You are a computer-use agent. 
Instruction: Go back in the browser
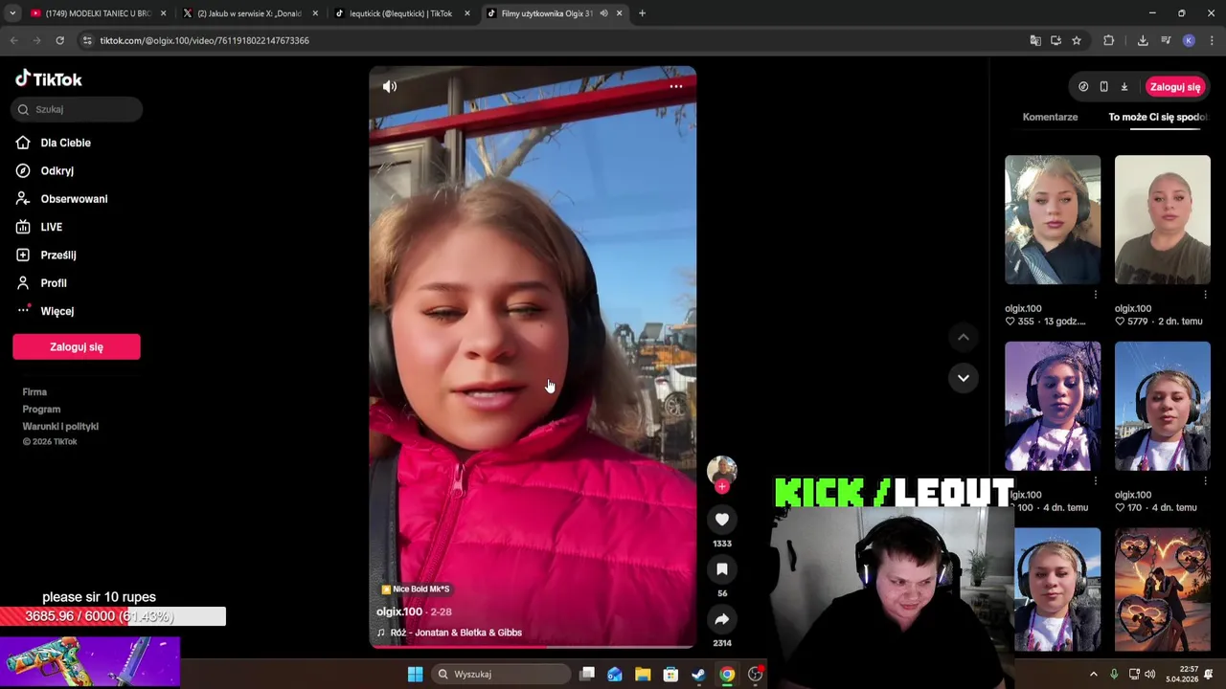click(13, 40)
